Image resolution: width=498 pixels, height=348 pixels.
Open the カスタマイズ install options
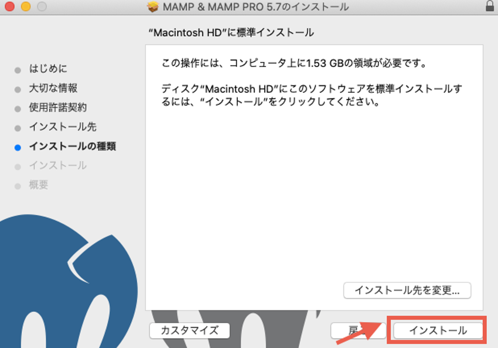190,330
